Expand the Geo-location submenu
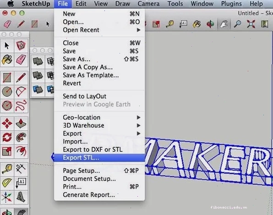This screenshot has width=273, height=215. [x=99, y=117]
